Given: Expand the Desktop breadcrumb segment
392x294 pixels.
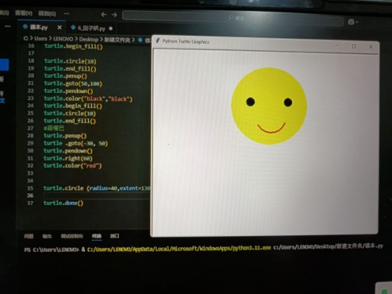Looking at the screenshot, I should (89, 39).
